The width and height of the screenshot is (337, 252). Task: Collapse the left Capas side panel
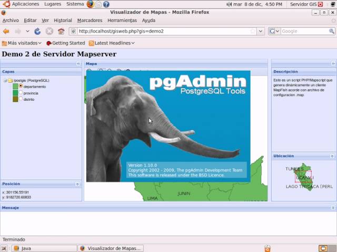pos(78,64)
